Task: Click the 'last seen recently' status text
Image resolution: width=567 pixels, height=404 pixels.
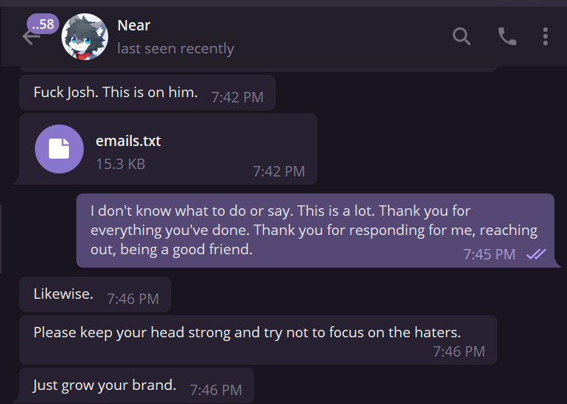Action: pyautogui.click(x=176, y=49)
